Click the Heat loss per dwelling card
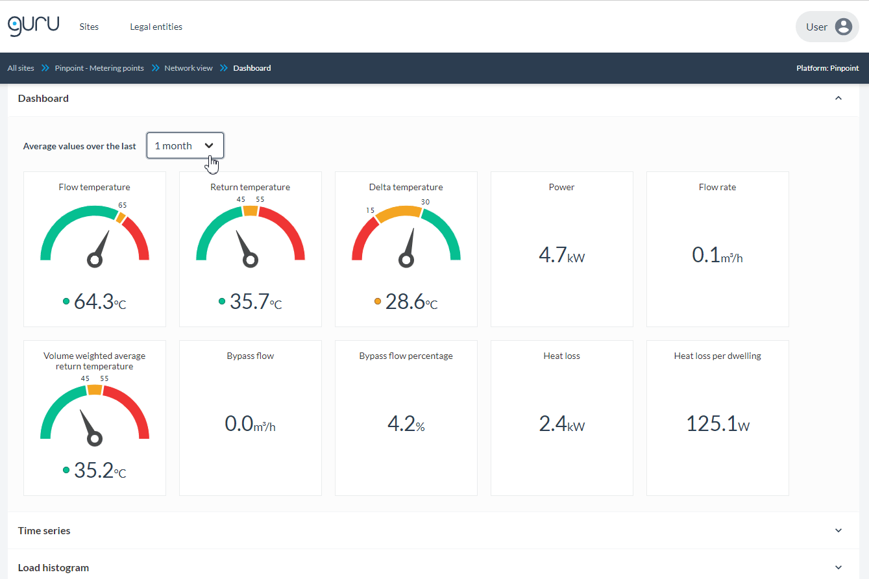The image size is (869, 579). 717,417
